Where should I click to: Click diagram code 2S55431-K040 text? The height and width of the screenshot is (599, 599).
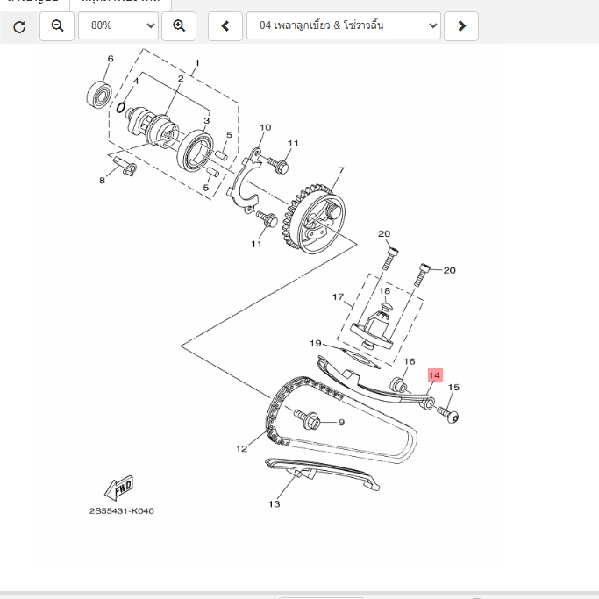tap(122, 511)
